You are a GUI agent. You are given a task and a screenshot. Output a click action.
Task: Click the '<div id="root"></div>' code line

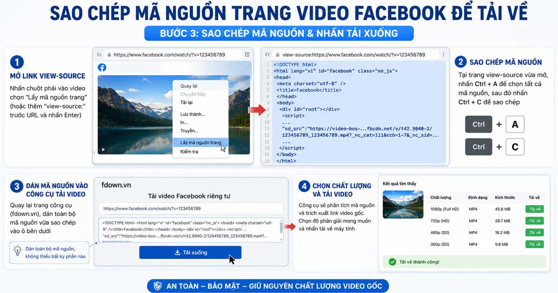[x=309, y=109]
